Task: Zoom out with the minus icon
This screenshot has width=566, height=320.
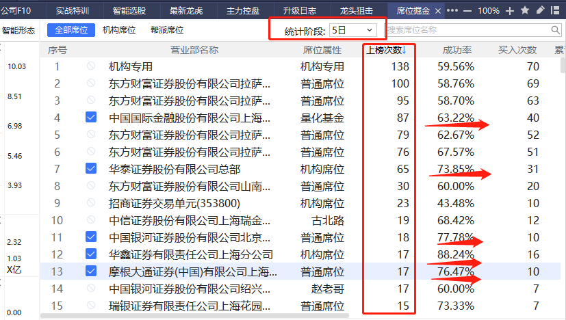Action: coord(467,11)
